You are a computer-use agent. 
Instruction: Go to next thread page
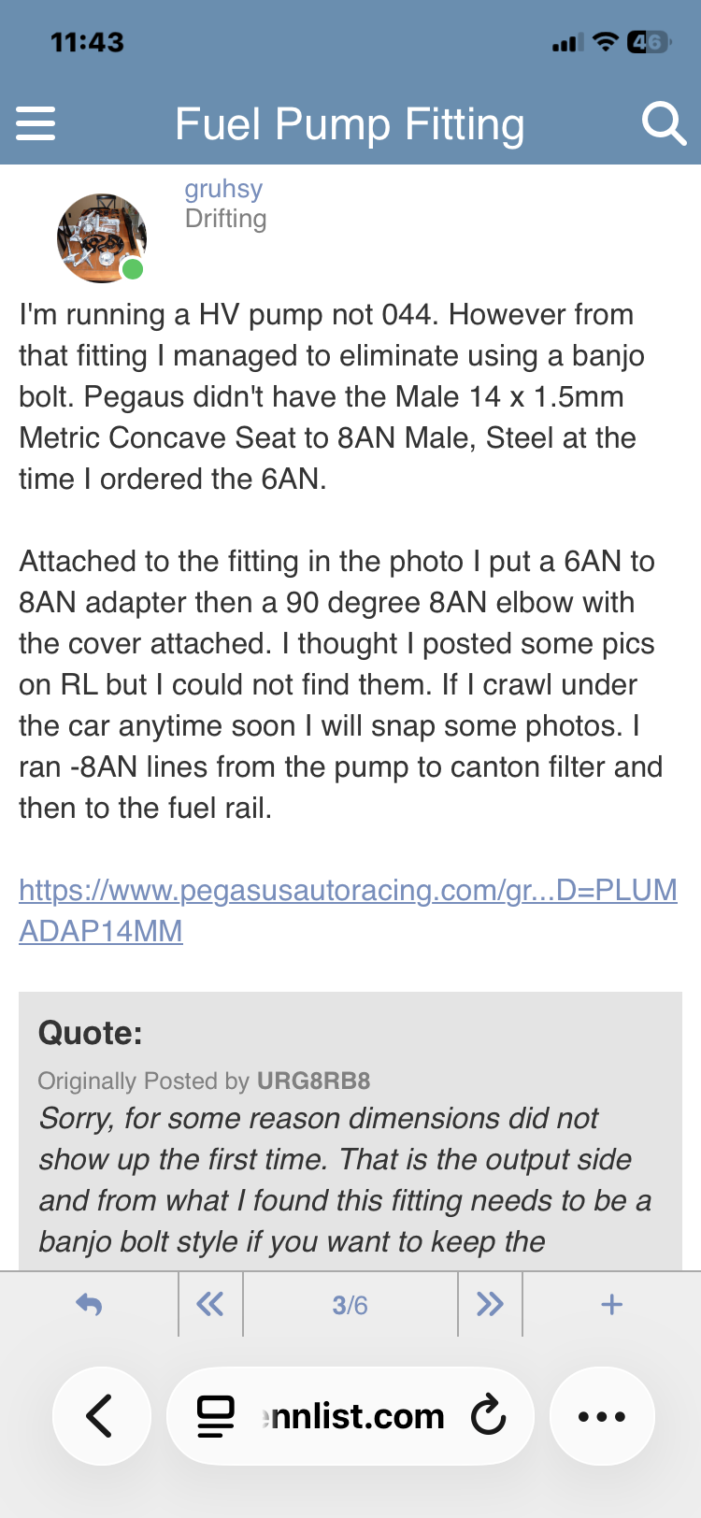490,1304
